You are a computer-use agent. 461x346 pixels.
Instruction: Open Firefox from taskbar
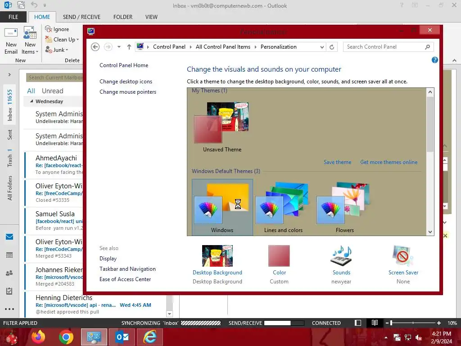tap(38, 337)
